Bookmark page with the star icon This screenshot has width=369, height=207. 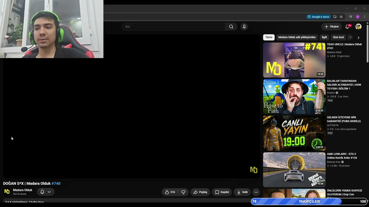point(341,17)
